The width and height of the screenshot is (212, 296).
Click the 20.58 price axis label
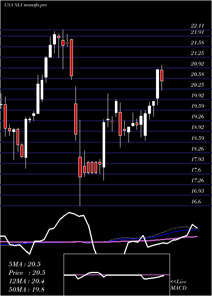pyautogui.click(x=198, y=74)
